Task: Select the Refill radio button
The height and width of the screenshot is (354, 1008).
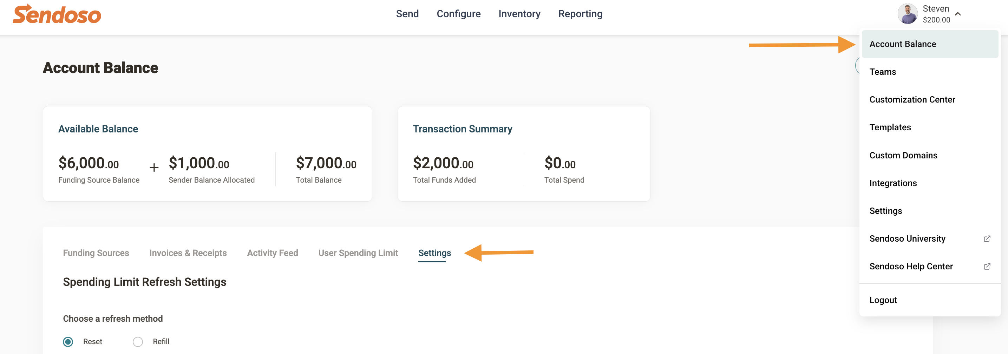Action: (x=138, y=341)
